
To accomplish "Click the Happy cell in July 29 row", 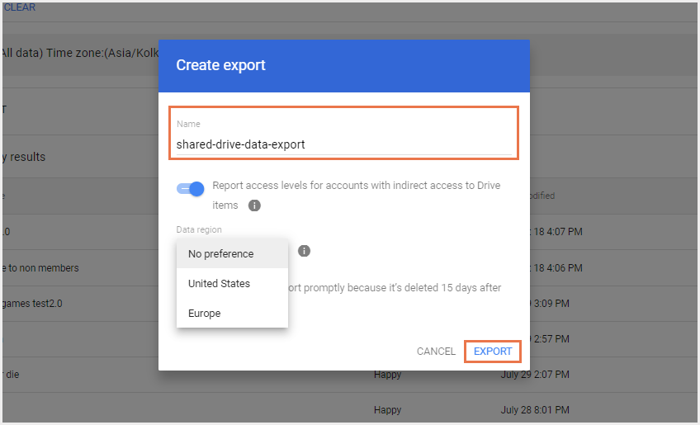I will coord(387,375).
